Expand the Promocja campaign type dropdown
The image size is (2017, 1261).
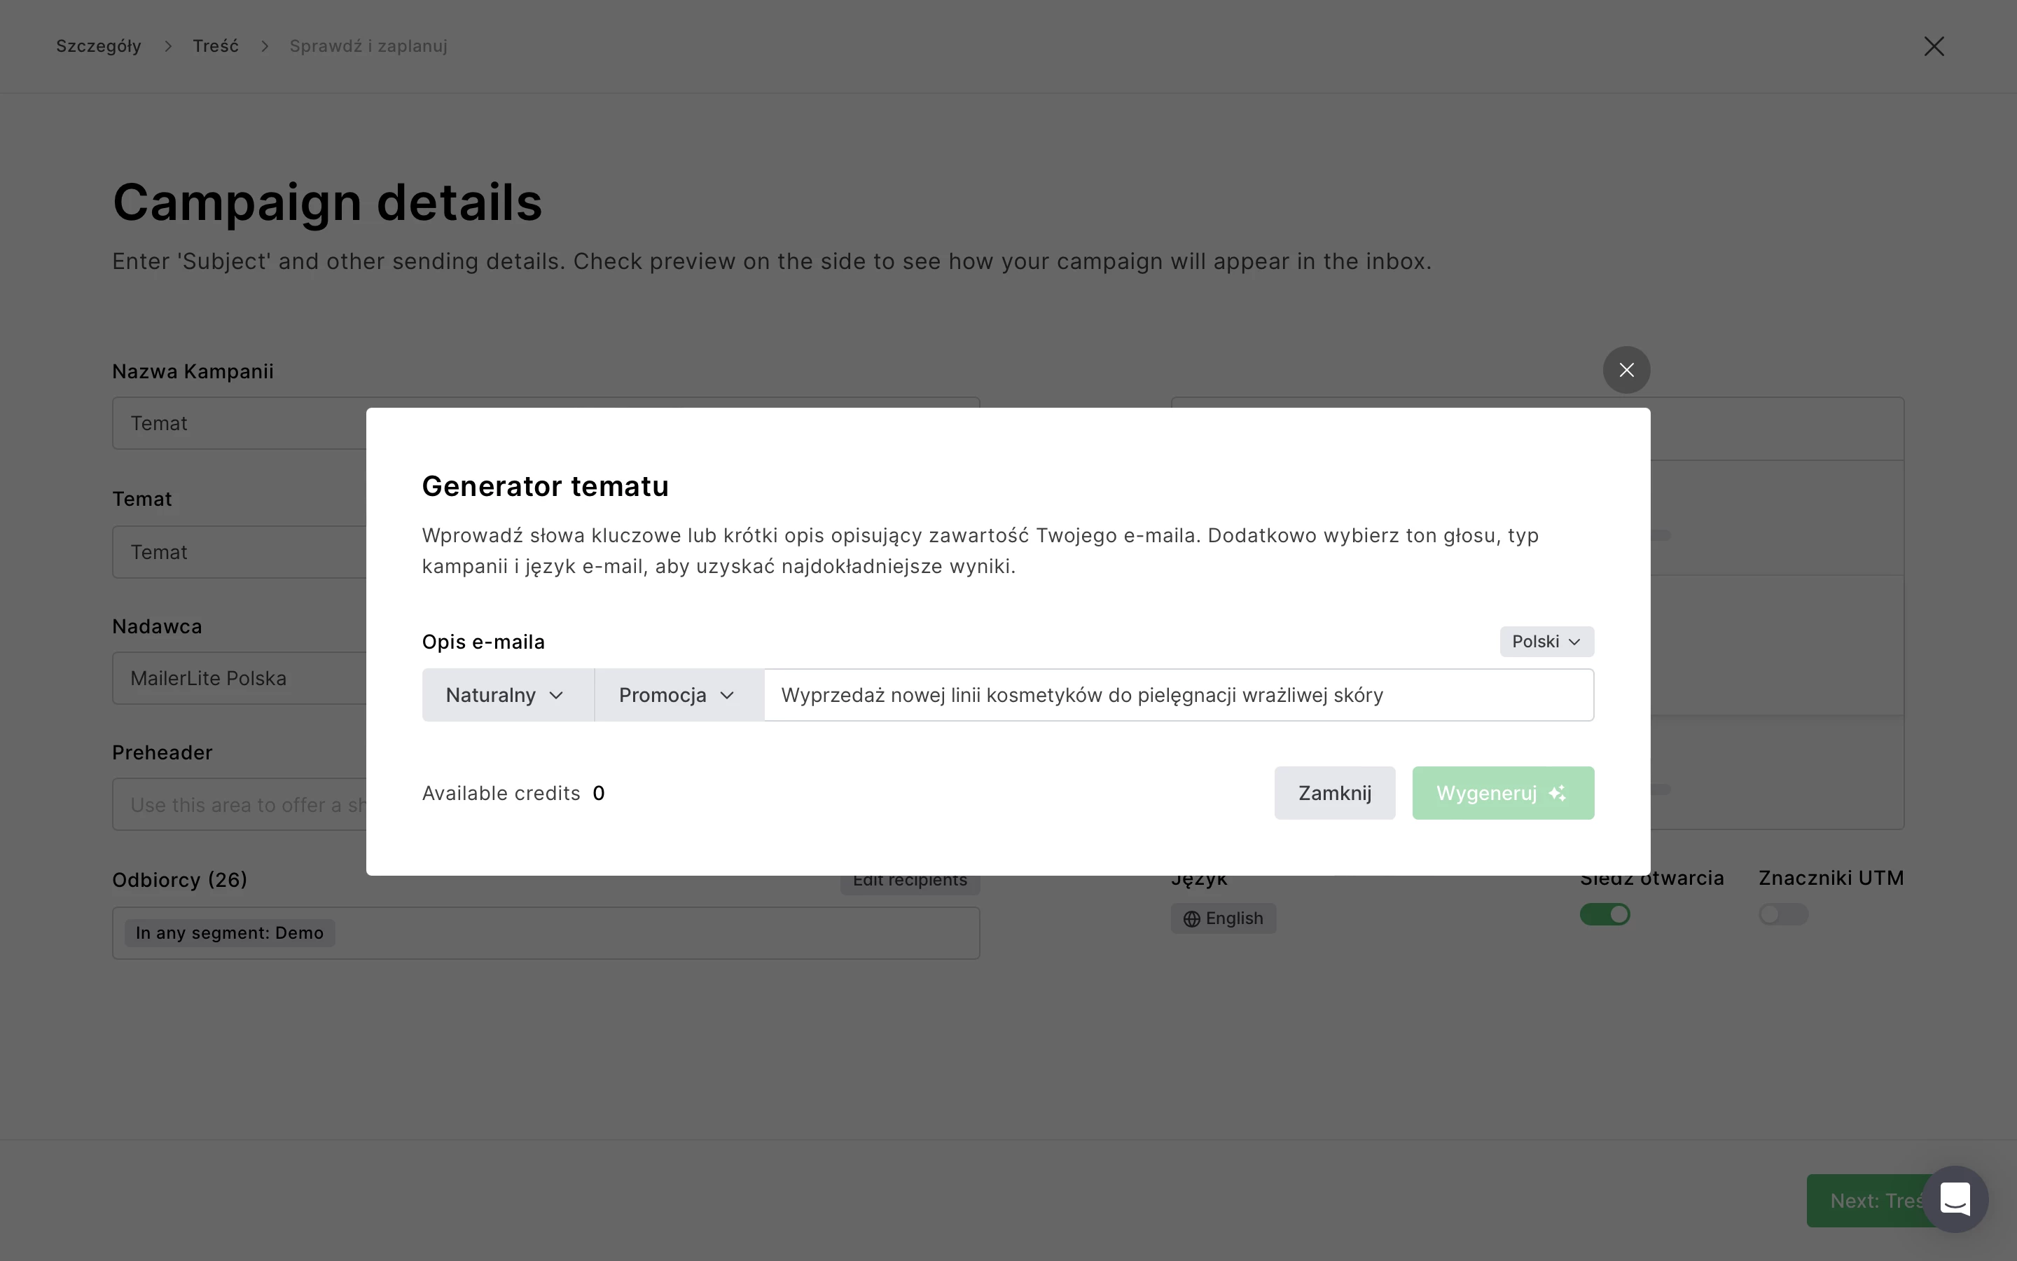[x=678, y=695]
